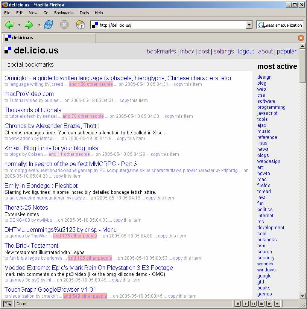The height and width of the screenshot is (309, 307).
Task: Go to the Home page icon
Action: (x=81, y=24)
